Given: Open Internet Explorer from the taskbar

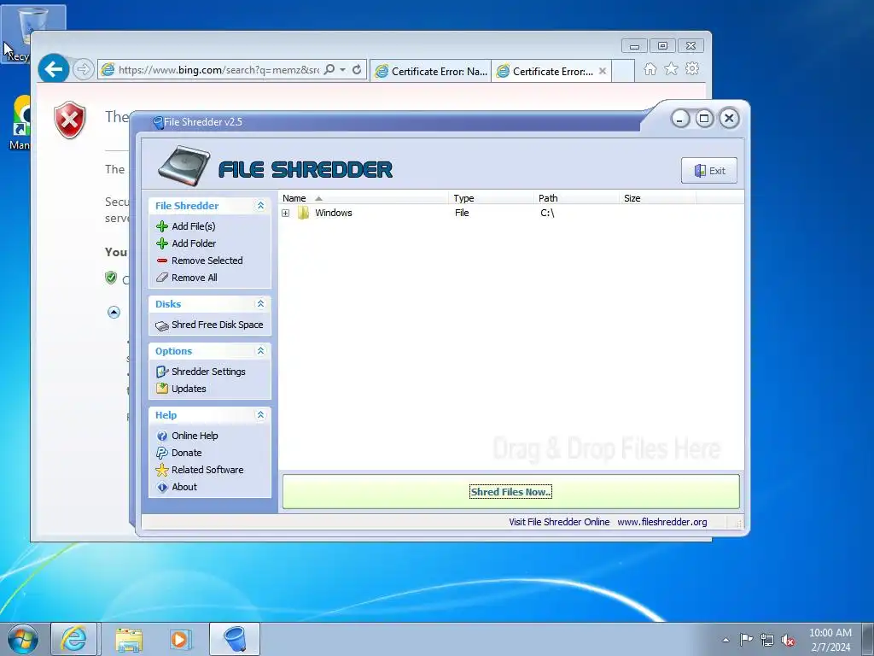Looking at the screenshot, I should click(x=74, y=639).
